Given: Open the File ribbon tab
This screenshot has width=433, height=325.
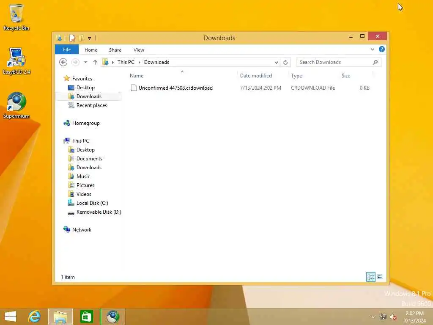Looking at the screenshot, I should [67, 50].
